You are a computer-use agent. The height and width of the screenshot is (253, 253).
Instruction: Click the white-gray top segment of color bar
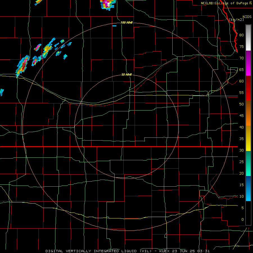coord(248,38)
